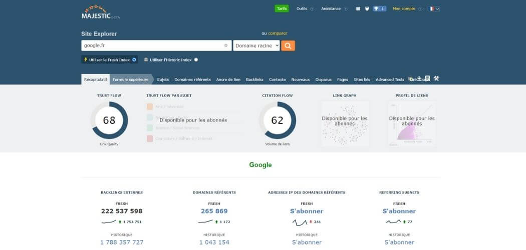Open the Outils menu
This screenshot has width=526, height=250.
[x=302, y=8]
